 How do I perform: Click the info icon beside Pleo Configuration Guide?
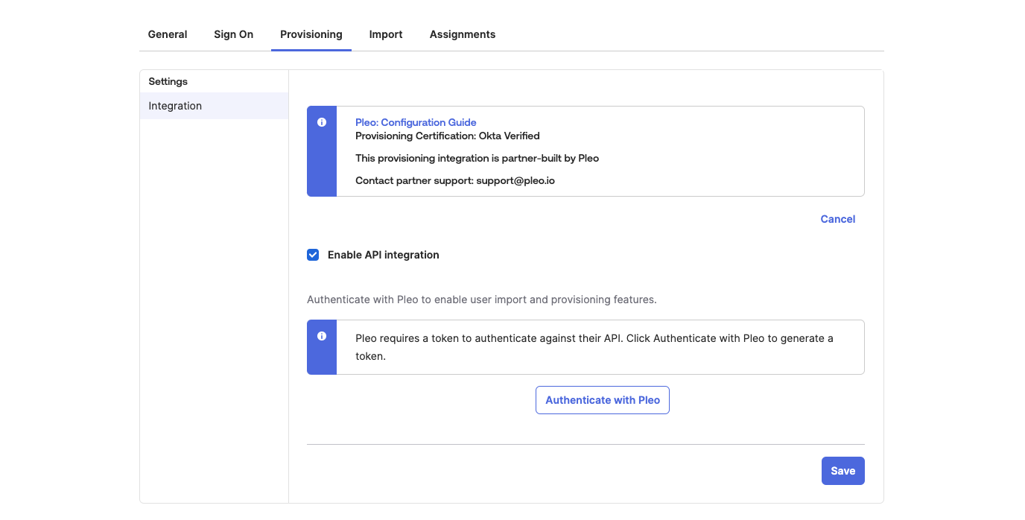coord(322,122)
